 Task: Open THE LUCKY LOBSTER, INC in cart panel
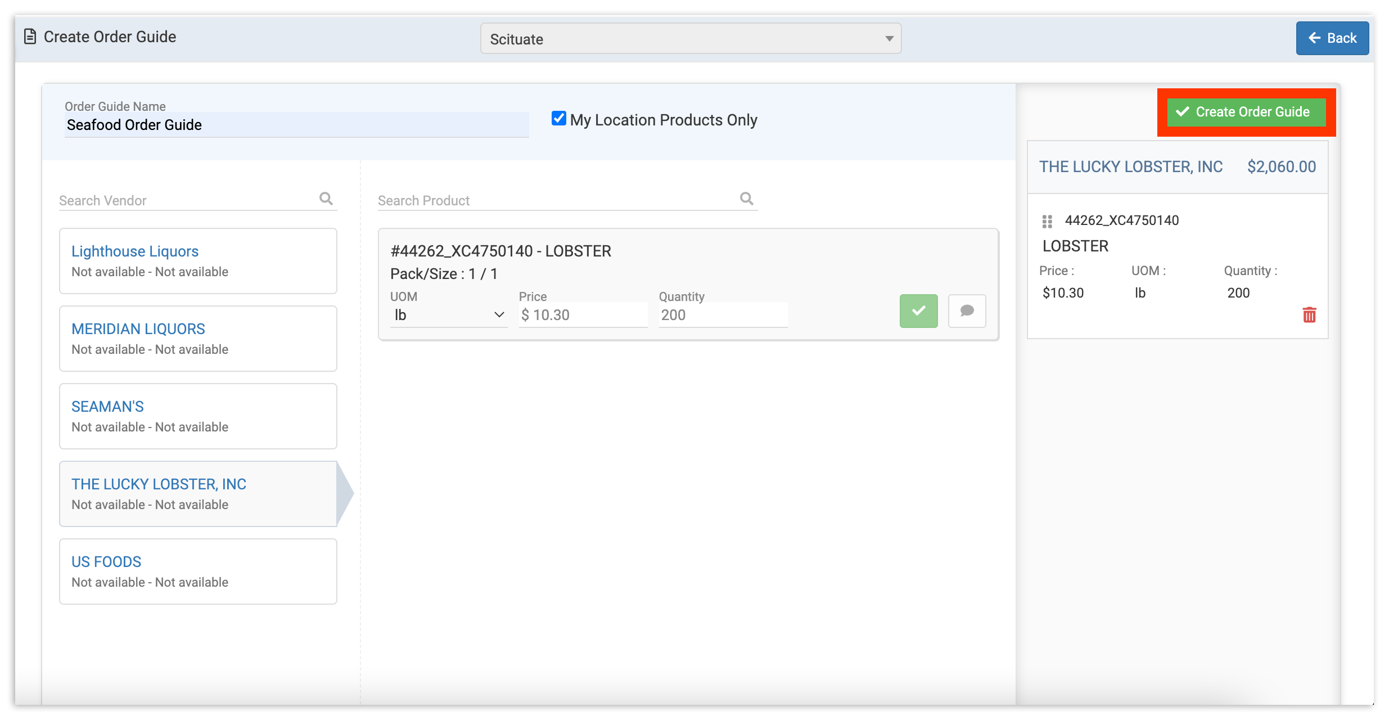pyautogui.click(x=1131, y=166)
